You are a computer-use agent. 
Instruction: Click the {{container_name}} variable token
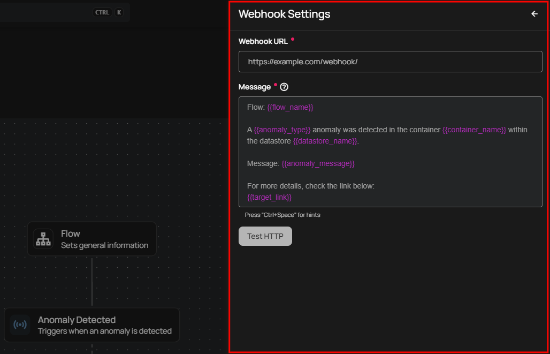tap(474, 130)
